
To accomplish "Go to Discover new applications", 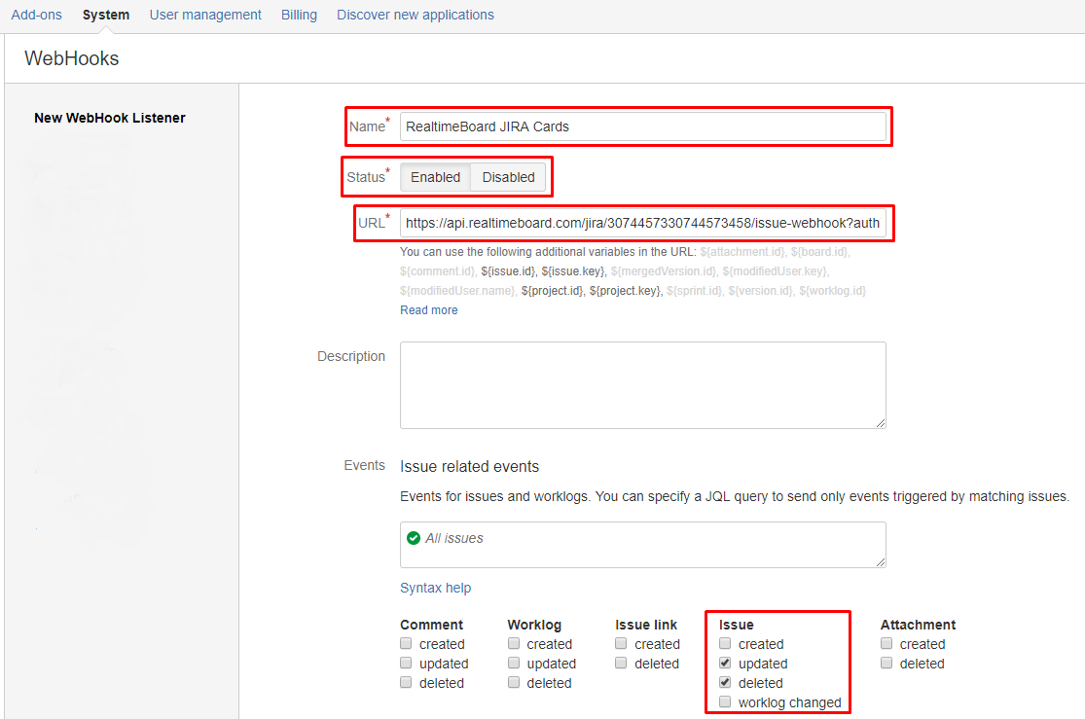I will click(416, 15).
